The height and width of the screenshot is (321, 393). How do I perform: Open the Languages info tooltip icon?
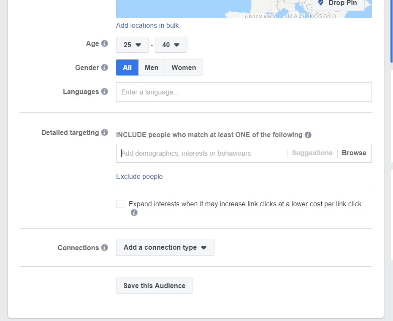[x=105, y=92]
